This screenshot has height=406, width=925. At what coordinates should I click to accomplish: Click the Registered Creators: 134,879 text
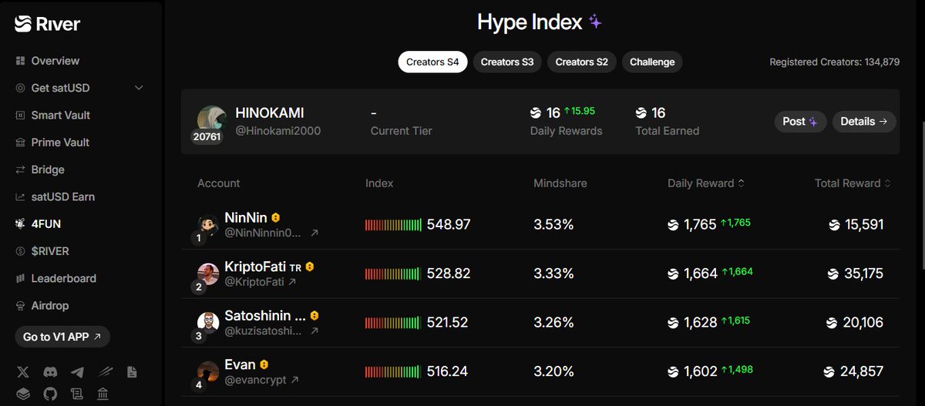[x=835, y=62]
